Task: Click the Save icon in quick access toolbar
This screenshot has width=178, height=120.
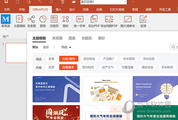Action: tap(6, 2)
